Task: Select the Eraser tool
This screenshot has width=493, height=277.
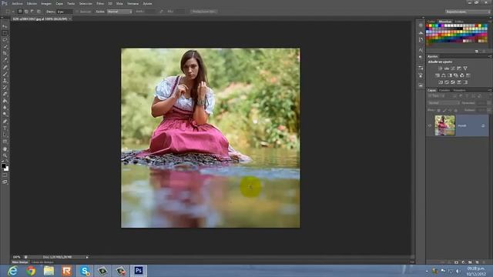Action: point(5,94)
